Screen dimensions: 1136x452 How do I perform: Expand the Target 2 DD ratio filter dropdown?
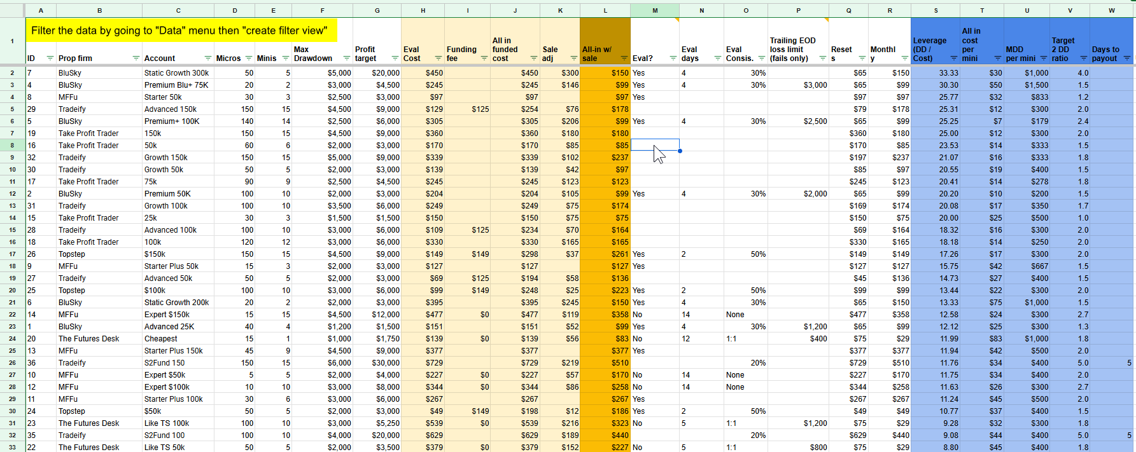point(1083,58)
